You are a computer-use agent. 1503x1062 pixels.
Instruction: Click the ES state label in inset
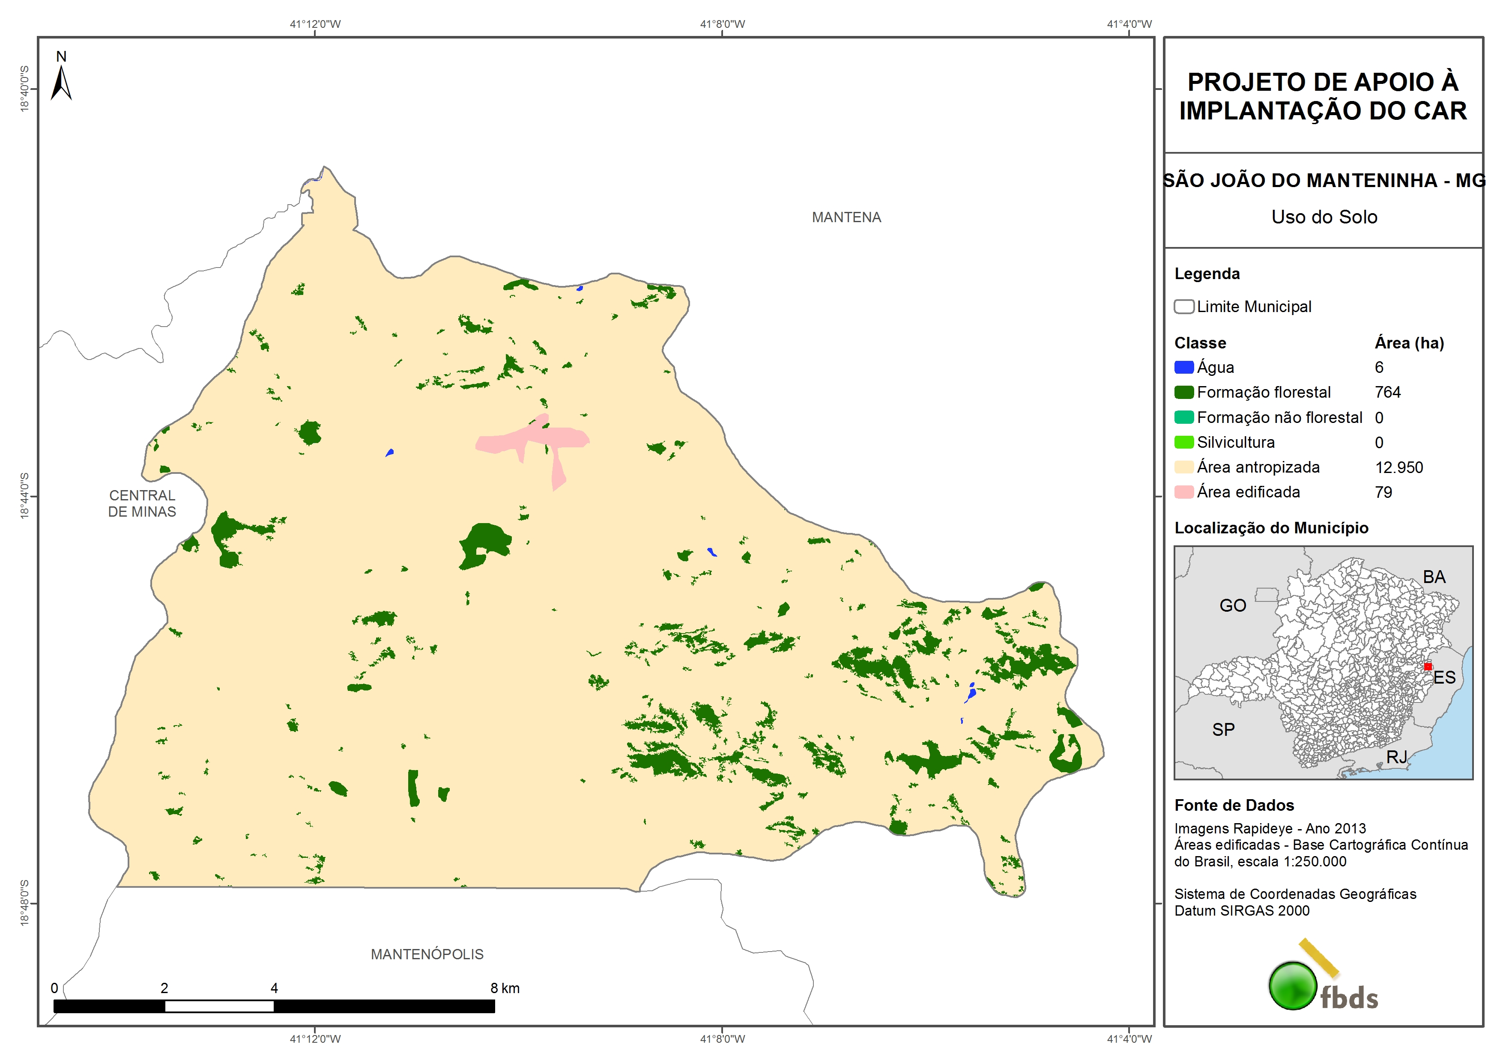click(1444, 677)
